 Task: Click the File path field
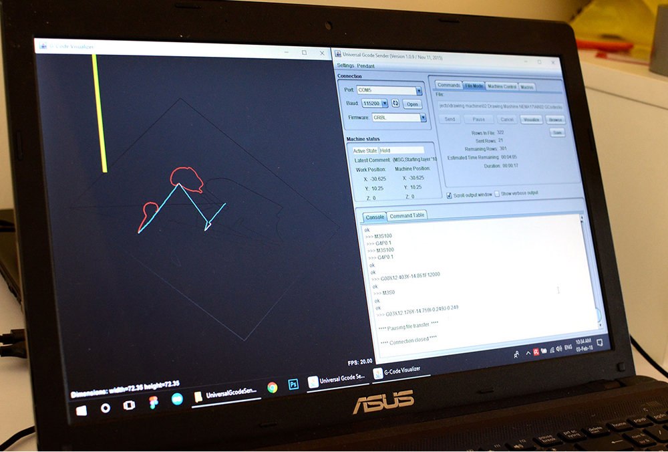click(500, 106)
